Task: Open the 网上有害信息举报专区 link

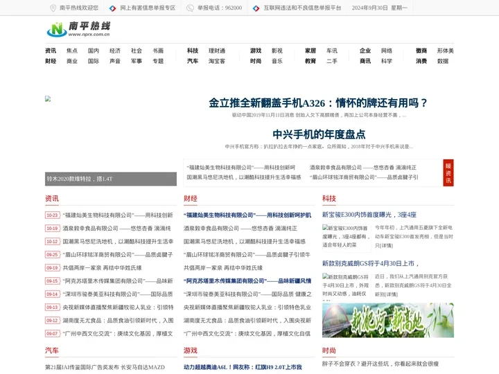Action: [148, 8]
